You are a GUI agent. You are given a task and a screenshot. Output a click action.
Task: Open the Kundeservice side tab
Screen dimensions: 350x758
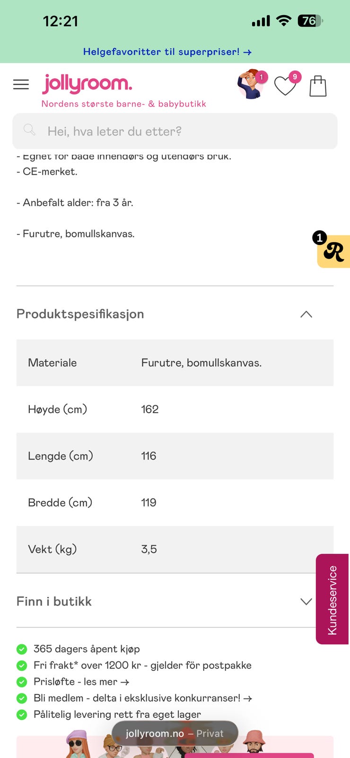332,599
